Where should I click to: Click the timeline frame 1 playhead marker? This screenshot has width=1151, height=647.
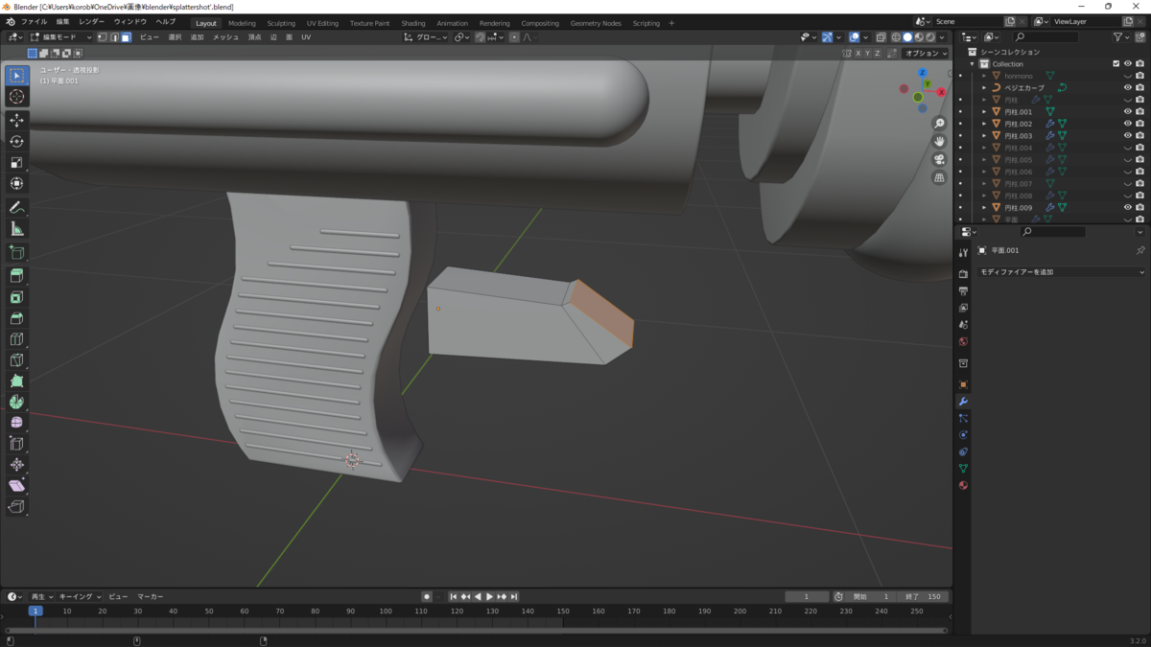35,611
